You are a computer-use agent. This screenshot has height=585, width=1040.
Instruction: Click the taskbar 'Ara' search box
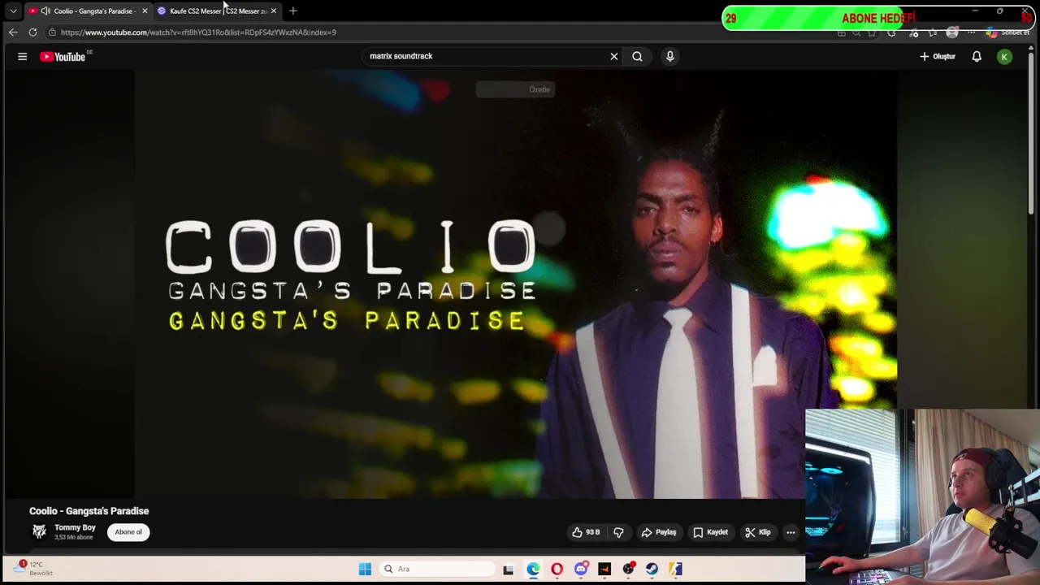[x=437, y=569]
